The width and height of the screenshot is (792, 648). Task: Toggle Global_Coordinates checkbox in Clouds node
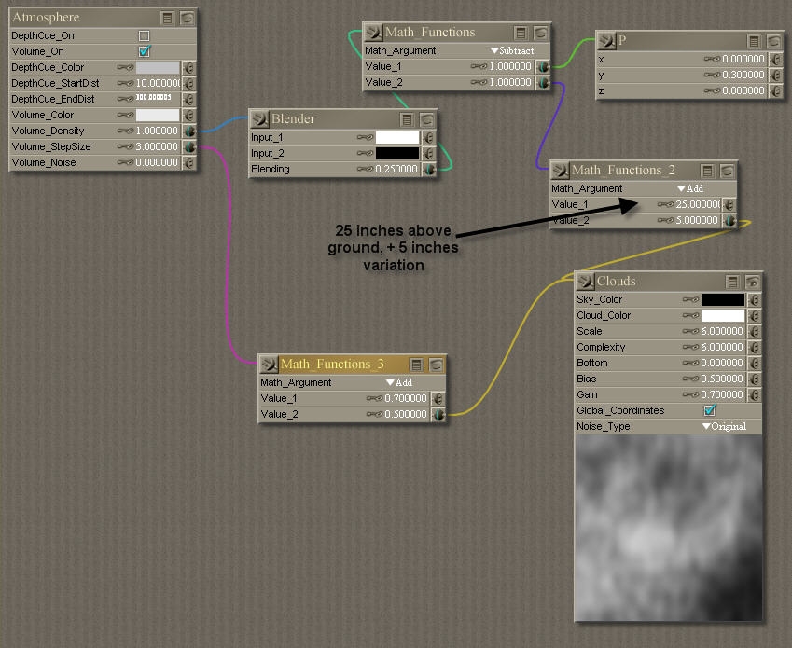[x=710, y=410]
